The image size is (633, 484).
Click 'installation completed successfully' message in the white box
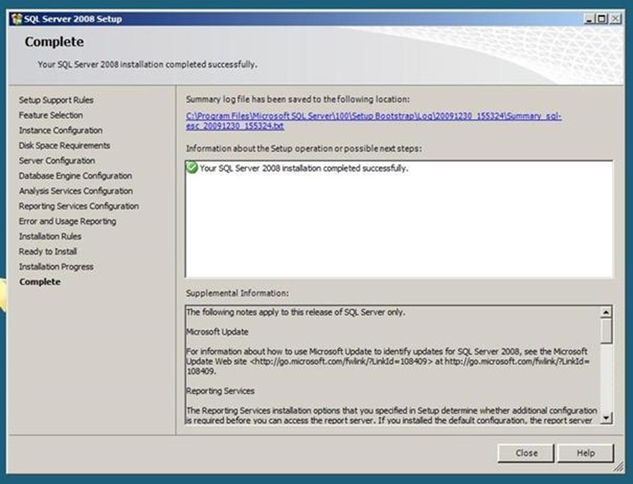click(304, 168)
